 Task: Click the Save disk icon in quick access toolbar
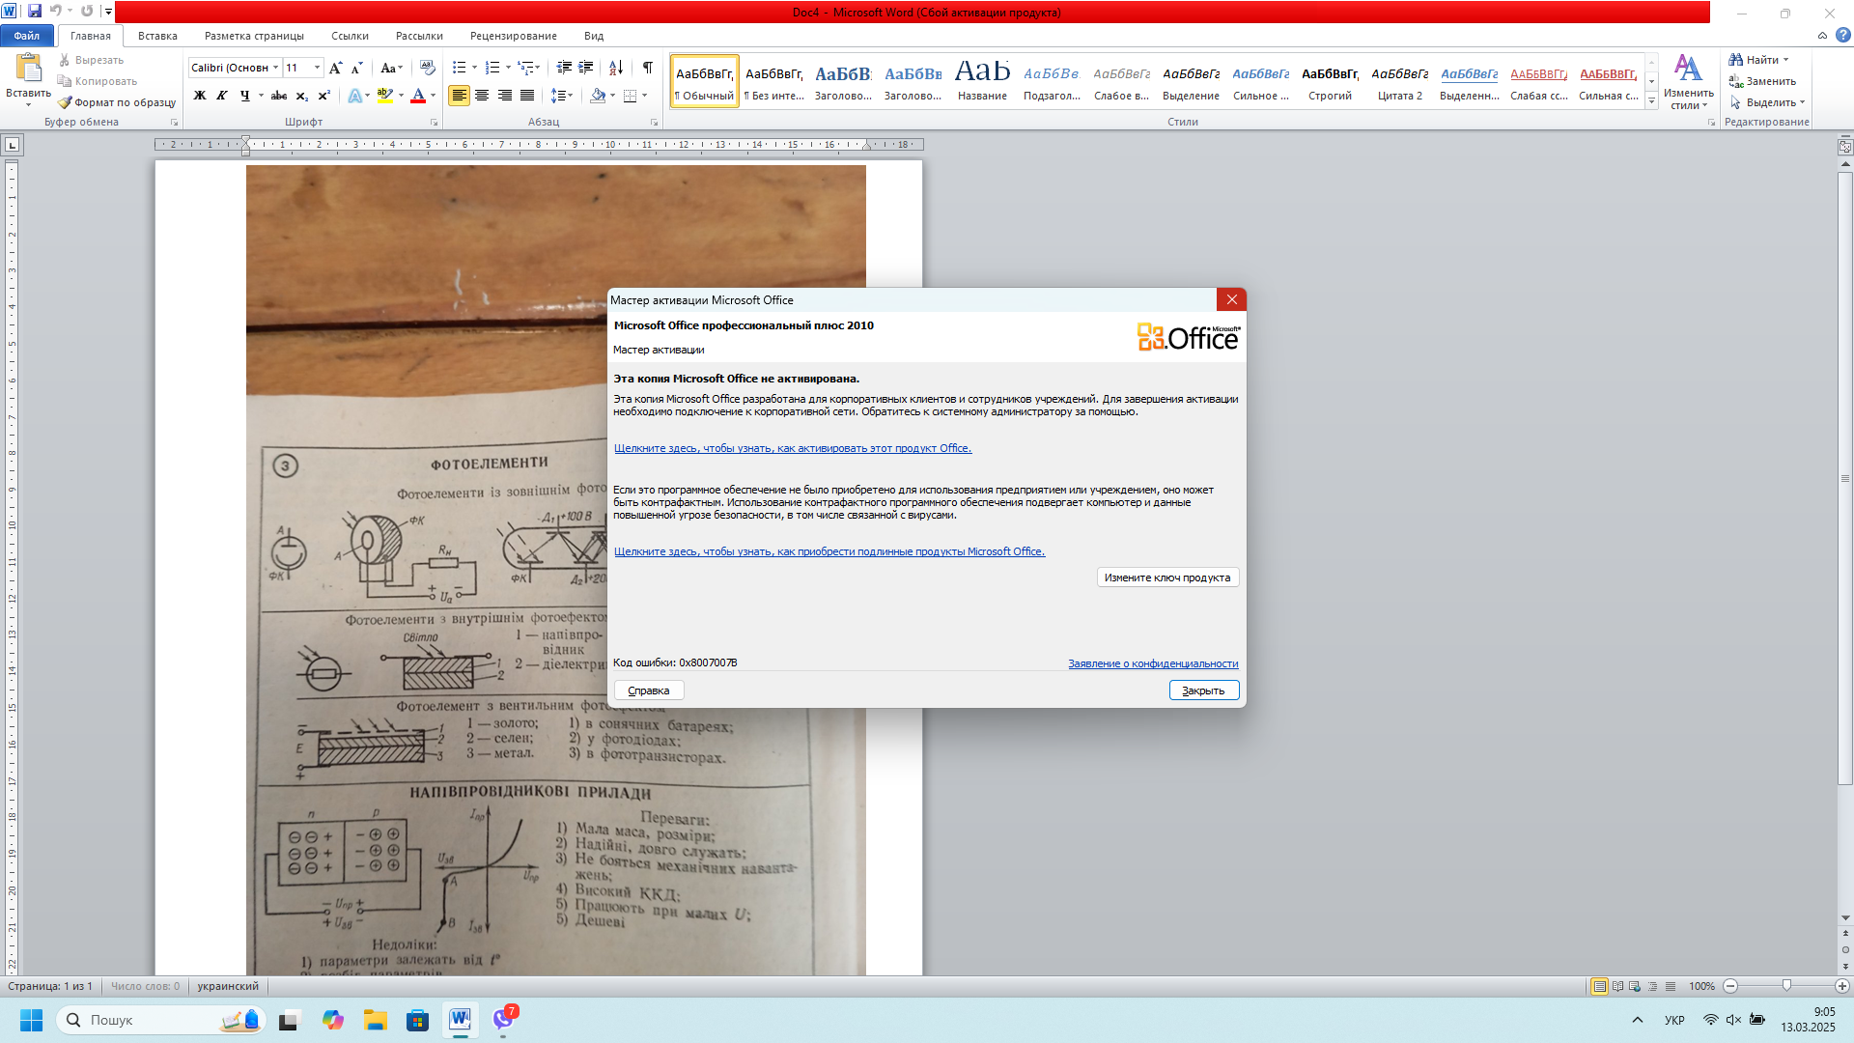[x=35, y=12]
